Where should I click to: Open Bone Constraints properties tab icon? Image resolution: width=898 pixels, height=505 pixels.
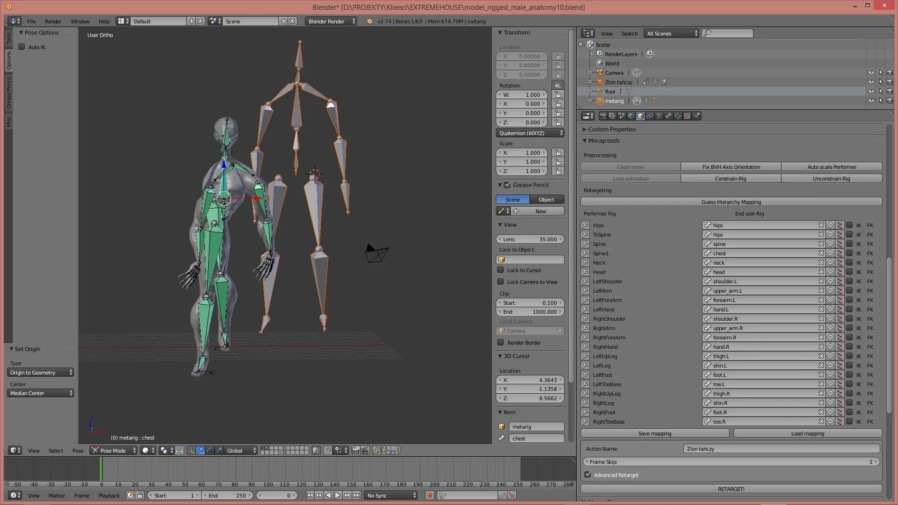click(678, 116)
